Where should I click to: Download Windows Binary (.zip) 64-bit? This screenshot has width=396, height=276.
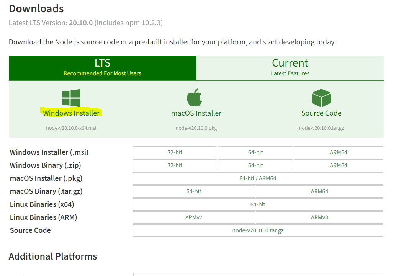(x=255, y=165)
